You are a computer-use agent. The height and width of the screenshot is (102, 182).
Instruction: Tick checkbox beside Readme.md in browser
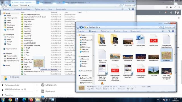tap(37, 91)
